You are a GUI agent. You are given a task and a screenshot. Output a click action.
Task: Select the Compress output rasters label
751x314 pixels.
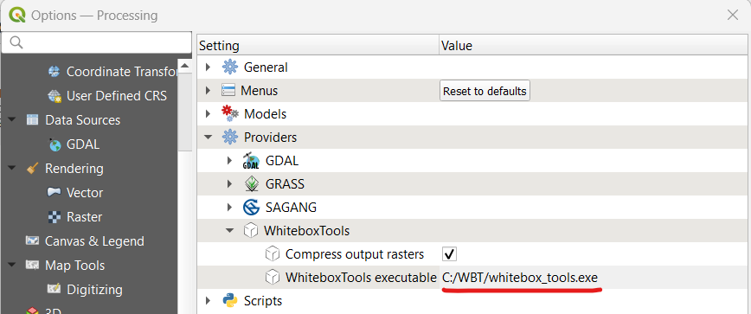click(x=355, y=254)
